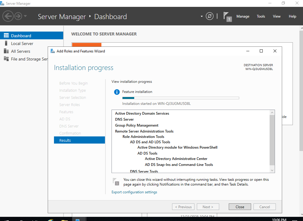Viewport: 303px width, 221px height.
Task: Select Dashboard in the left navigation pane
Action: (32, 35)
